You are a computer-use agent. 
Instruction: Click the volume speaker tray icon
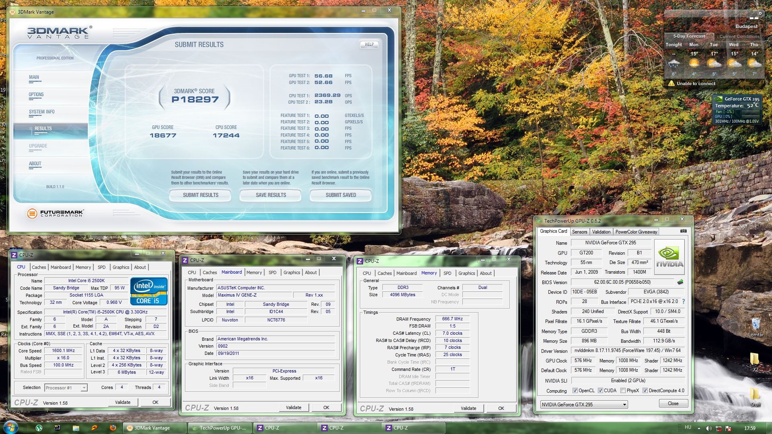click(708, 428)
